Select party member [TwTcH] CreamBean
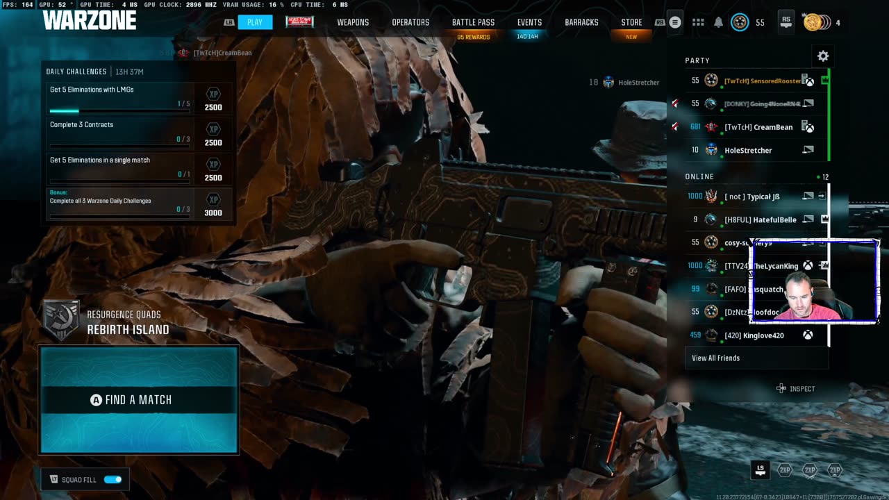889x500 pixels. coord(756,127)
